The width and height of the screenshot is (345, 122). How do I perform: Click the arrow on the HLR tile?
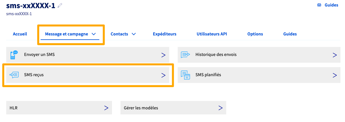pos(106,108)
